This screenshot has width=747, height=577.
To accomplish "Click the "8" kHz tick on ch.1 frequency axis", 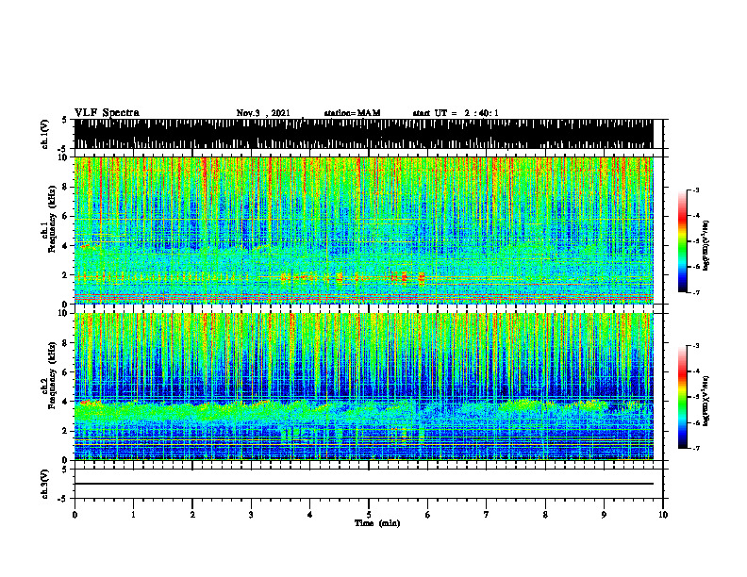I will coord(65,187).
